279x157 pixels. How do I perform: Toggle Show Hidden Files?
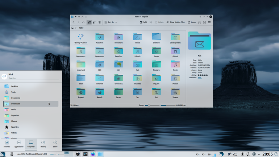(x=175, y=22)
